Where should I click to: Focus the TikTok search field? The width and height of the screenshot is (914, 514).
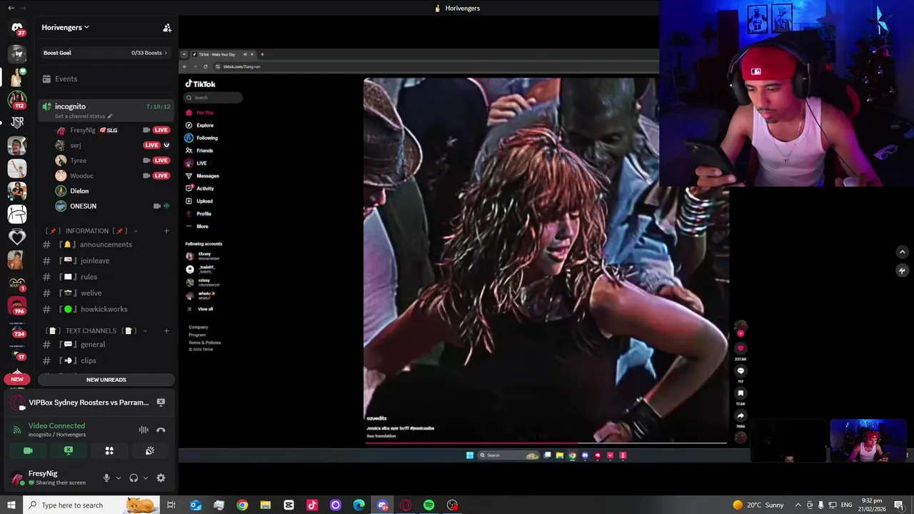214,98
